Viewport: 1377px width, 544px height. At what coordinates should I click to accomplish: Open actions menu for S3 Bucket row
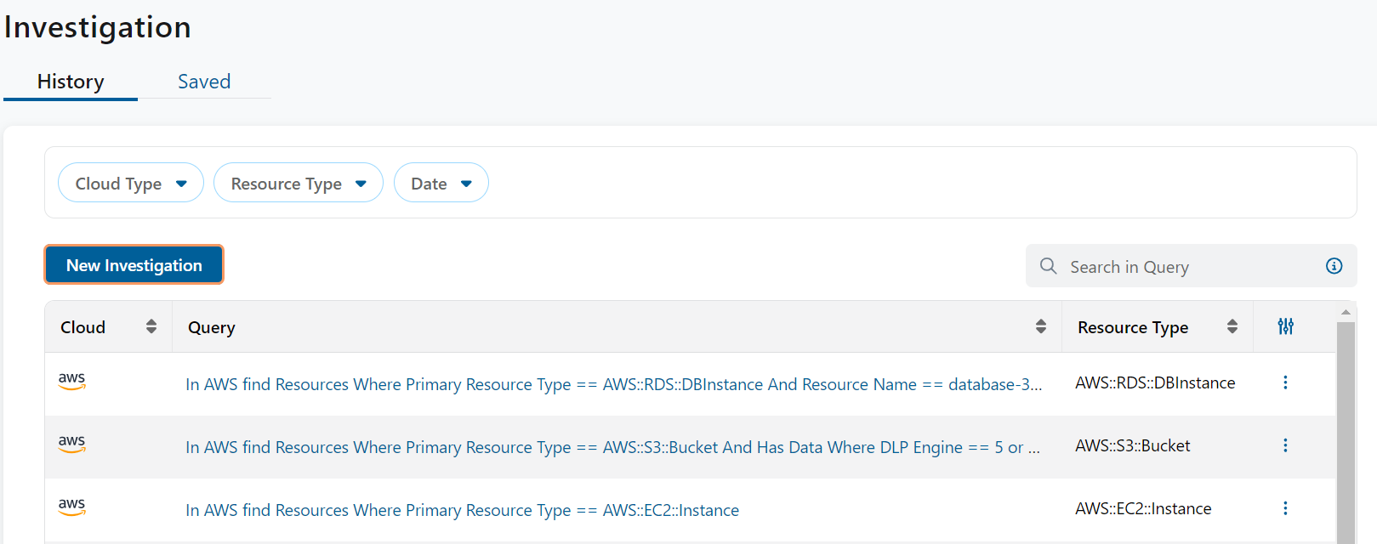(x=1285, y=445)
